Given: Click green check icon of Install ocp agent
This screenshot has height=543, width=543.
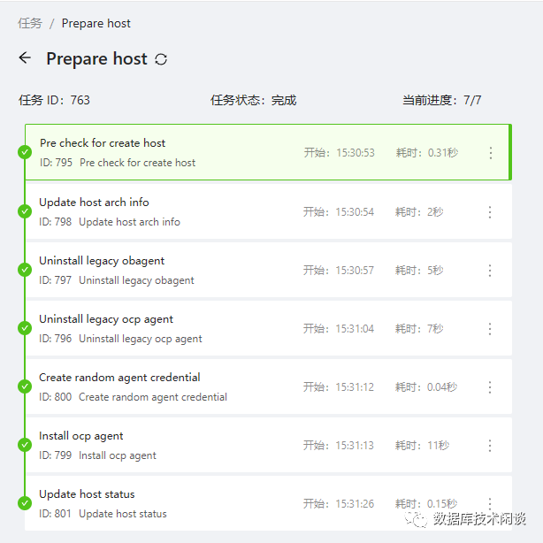Looking at the screenshot, I should point(25,445).
